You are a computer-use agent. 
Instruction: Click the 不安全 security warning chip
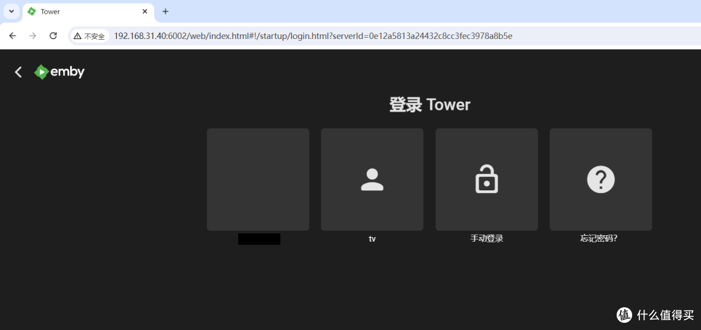point(90,36)
